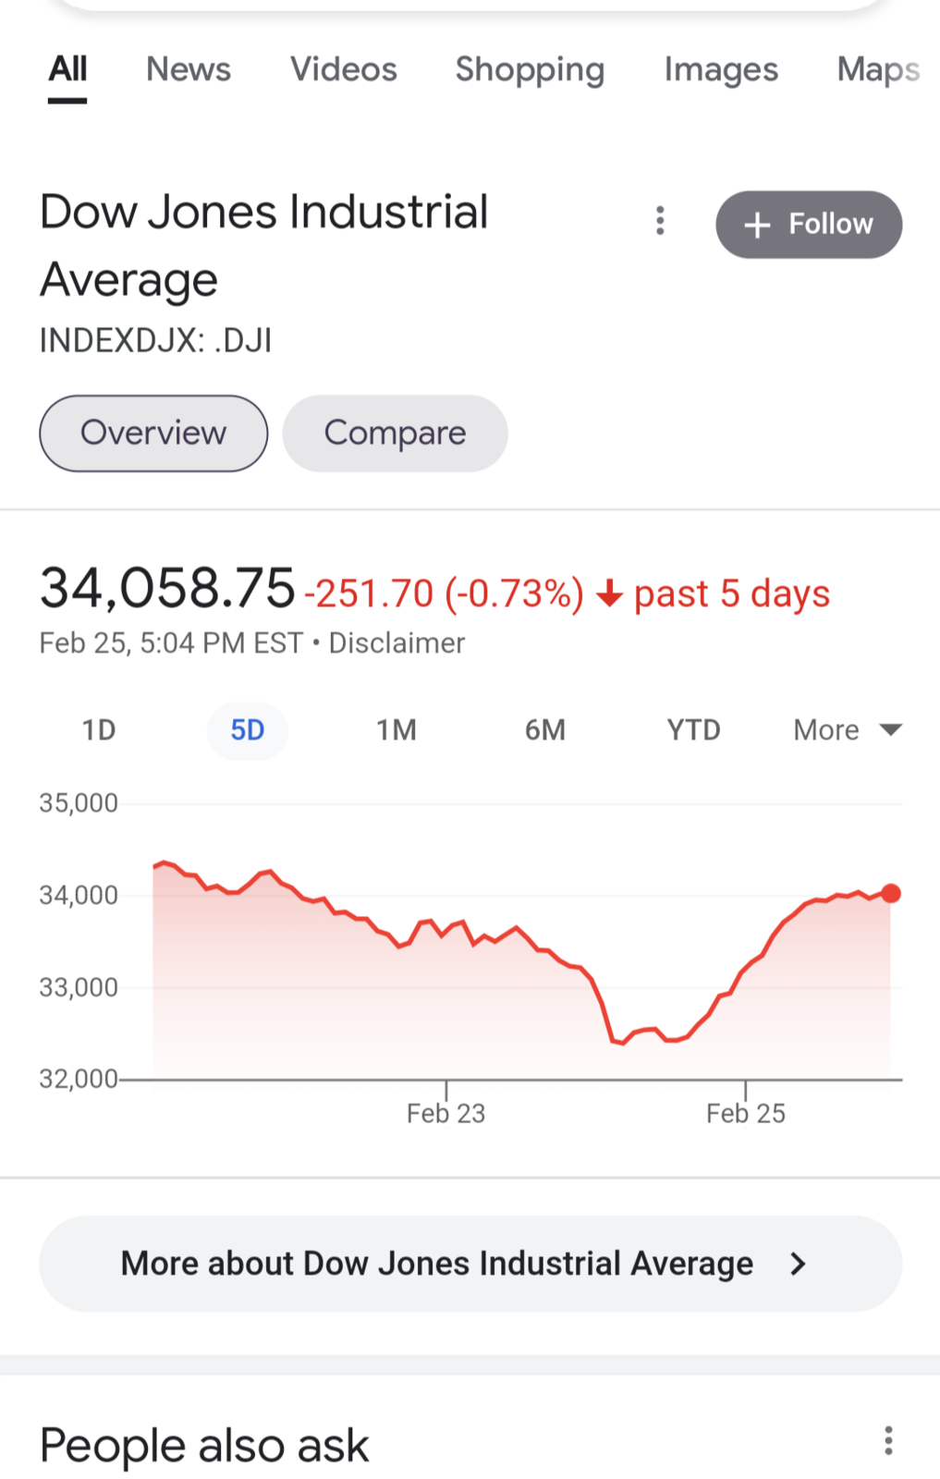Viewport: 940px width, 1479px height.
Task: Open the Disclaimer link
Action: 397,643
